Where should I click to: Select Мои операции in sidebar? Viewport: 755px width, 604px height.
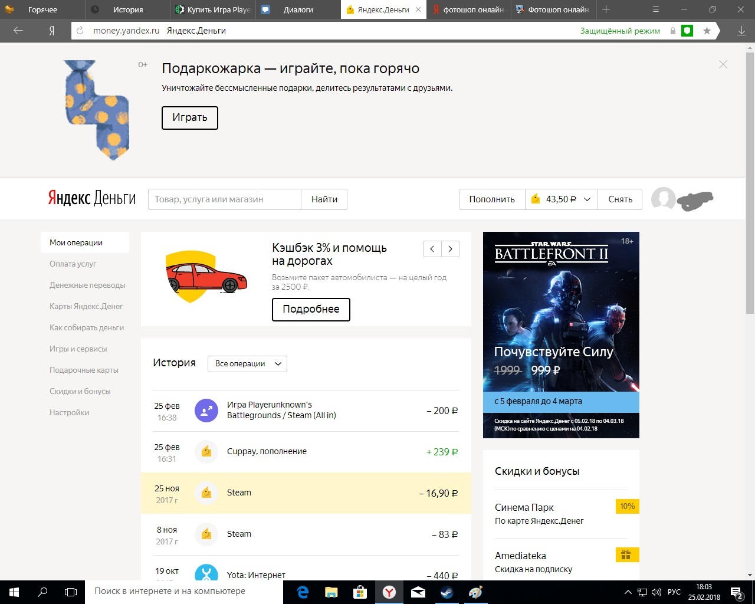pos(85,242)
